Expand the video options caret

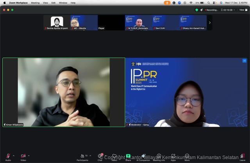29,156
